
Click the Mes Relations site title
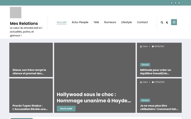click(x=24, y=23)
